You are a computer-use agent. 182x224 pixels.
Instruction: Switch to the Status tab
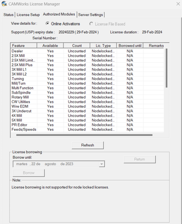coord(8,15)
